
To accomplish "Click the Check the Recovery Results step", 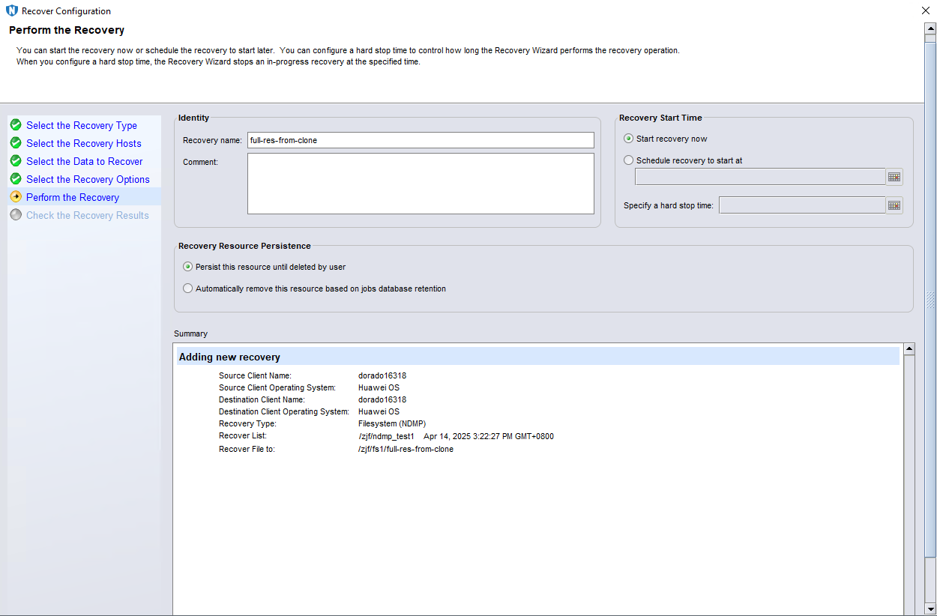I will click(88, 215).
